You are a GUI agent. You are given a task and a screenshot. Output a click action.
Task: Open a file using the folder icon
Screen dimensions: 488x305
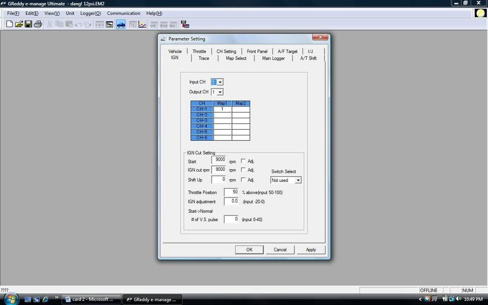point(19,24)
